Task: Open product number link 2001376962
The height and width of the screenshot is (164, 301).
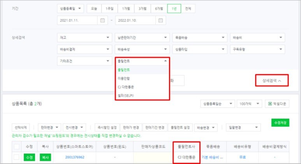Action: pyautogui.click(x=75, y=157)
